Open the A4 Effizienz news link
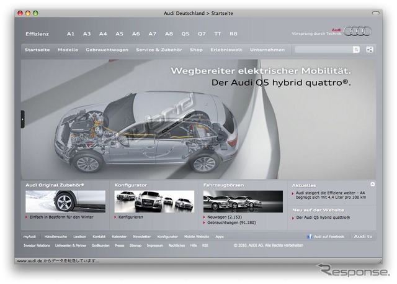 coord(331,195)
